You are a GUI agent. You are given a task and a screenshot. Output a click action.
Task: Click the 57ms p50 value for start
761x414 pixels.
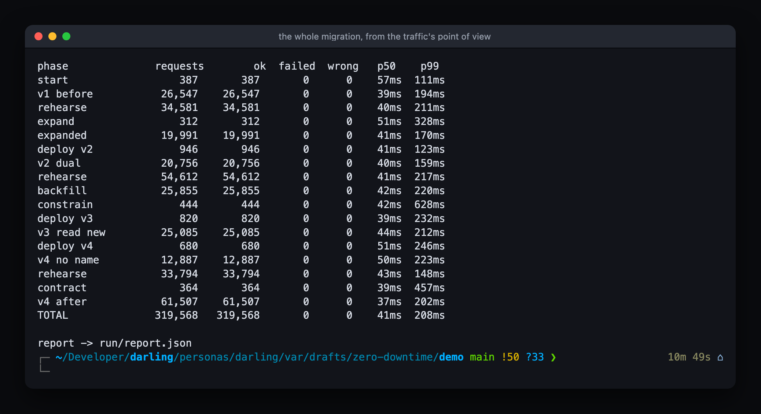point(389,80)
